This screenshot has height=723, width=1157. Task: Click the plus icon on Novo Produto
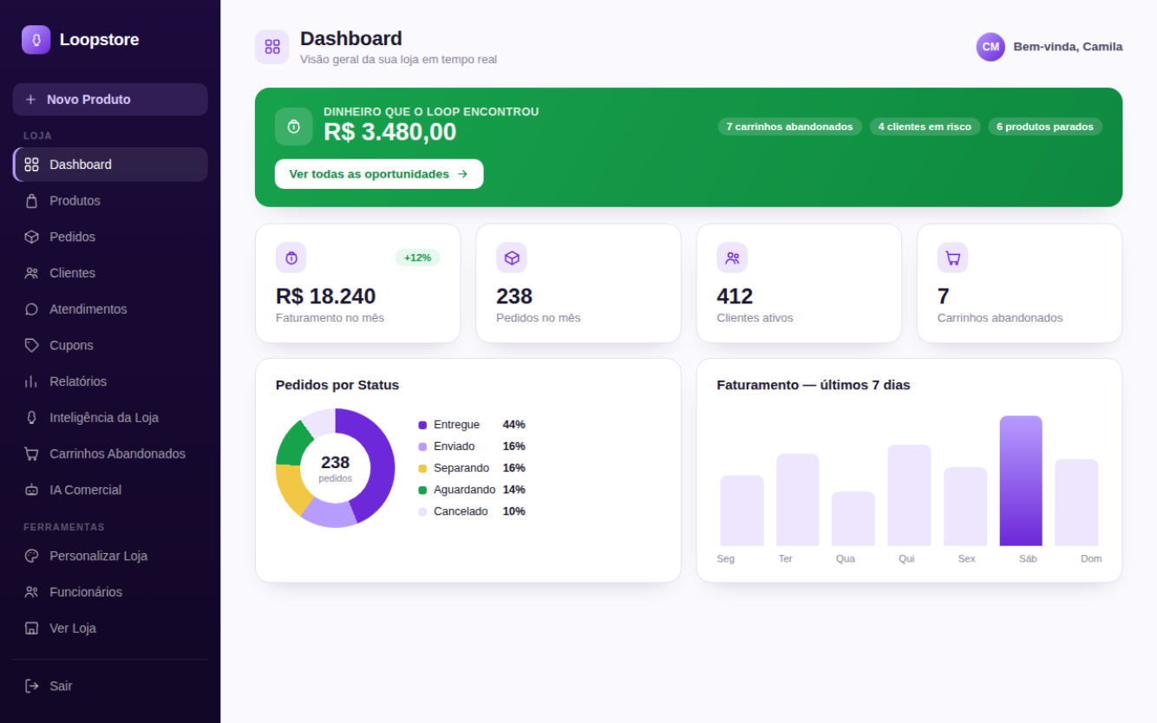click(30, 100)
